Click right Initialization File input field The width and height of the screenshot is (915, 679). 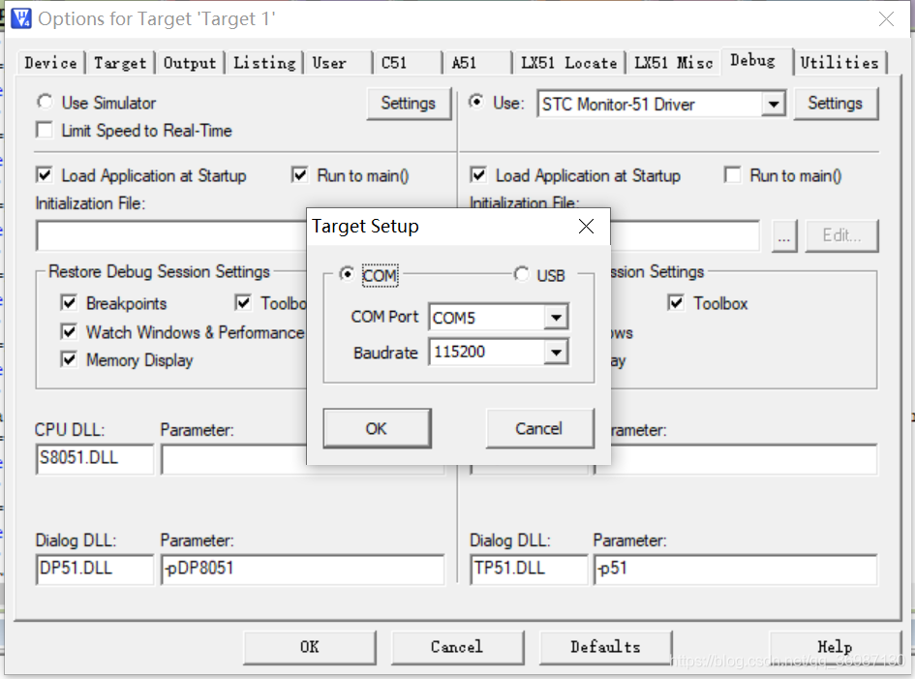tap(686, 236)
